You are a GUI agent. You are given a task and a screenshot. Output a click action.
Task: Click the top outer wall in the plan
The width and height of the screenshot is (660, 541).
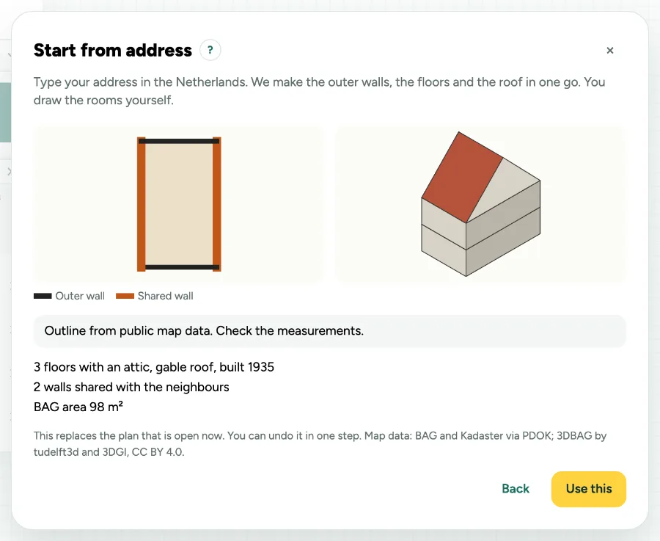179,141
